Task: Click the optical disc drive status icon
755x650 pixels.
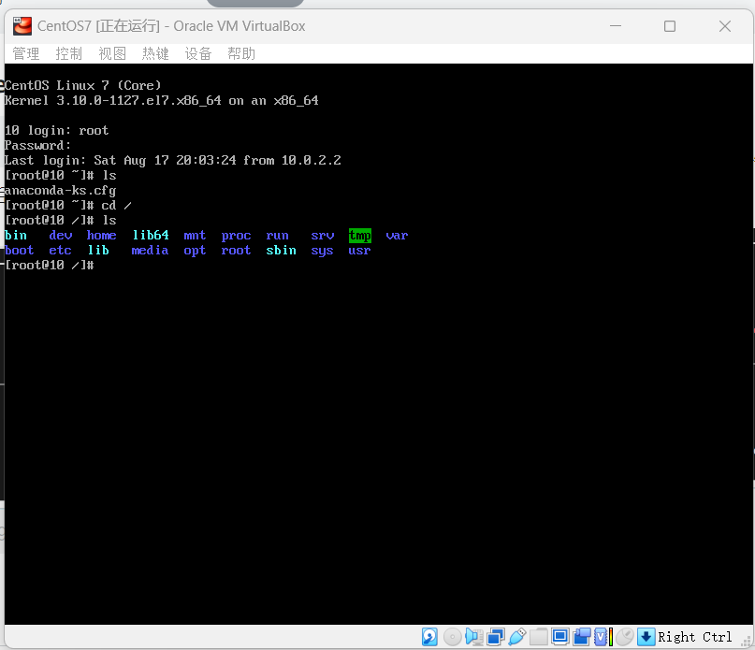Action: pos(452,637)
